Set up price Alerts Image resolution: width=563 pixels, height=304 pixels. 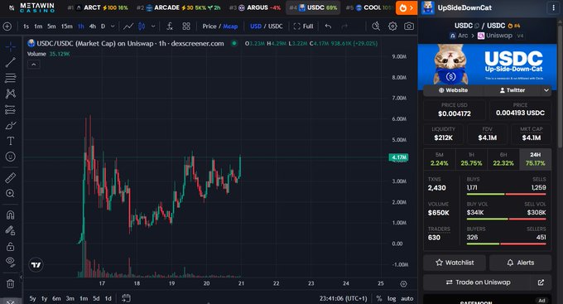520,263
